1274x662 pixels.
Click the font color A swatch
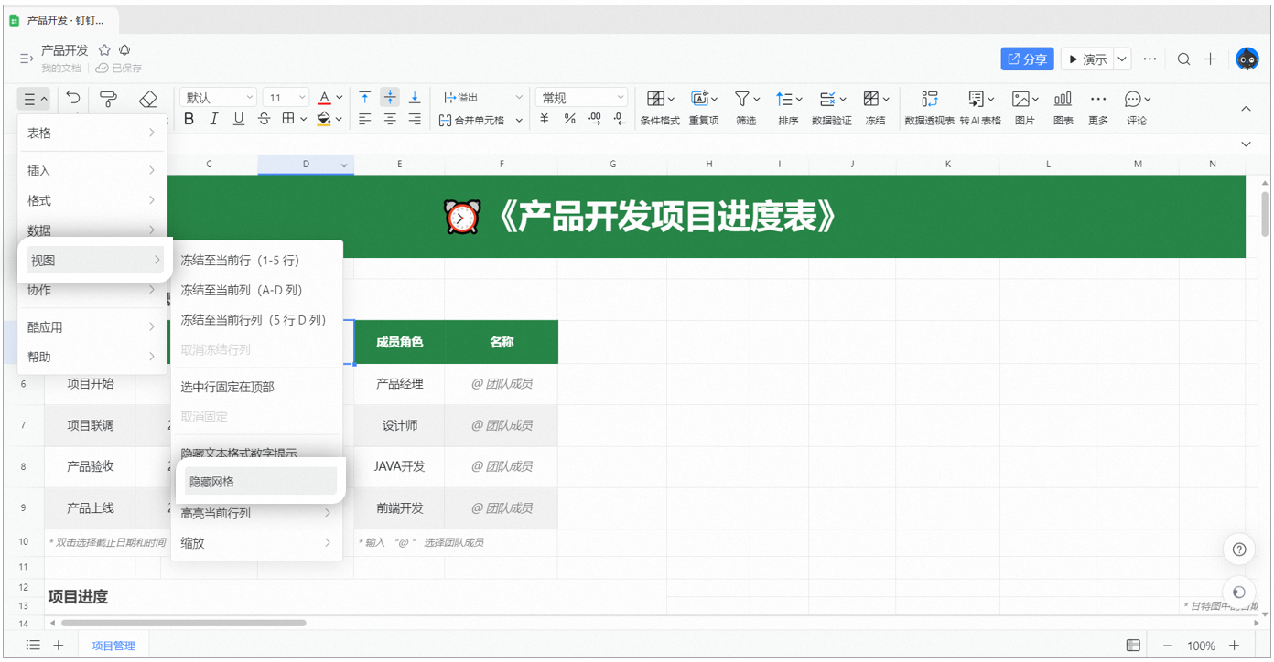point(324,98)
